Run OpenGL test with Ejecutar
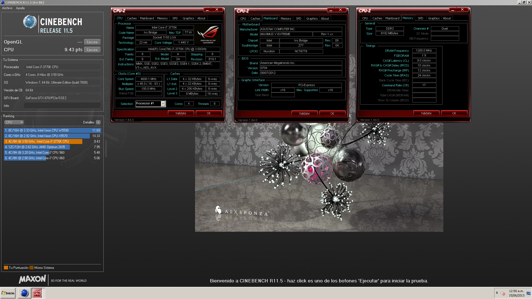532x299 pixels. coord(92,42)
